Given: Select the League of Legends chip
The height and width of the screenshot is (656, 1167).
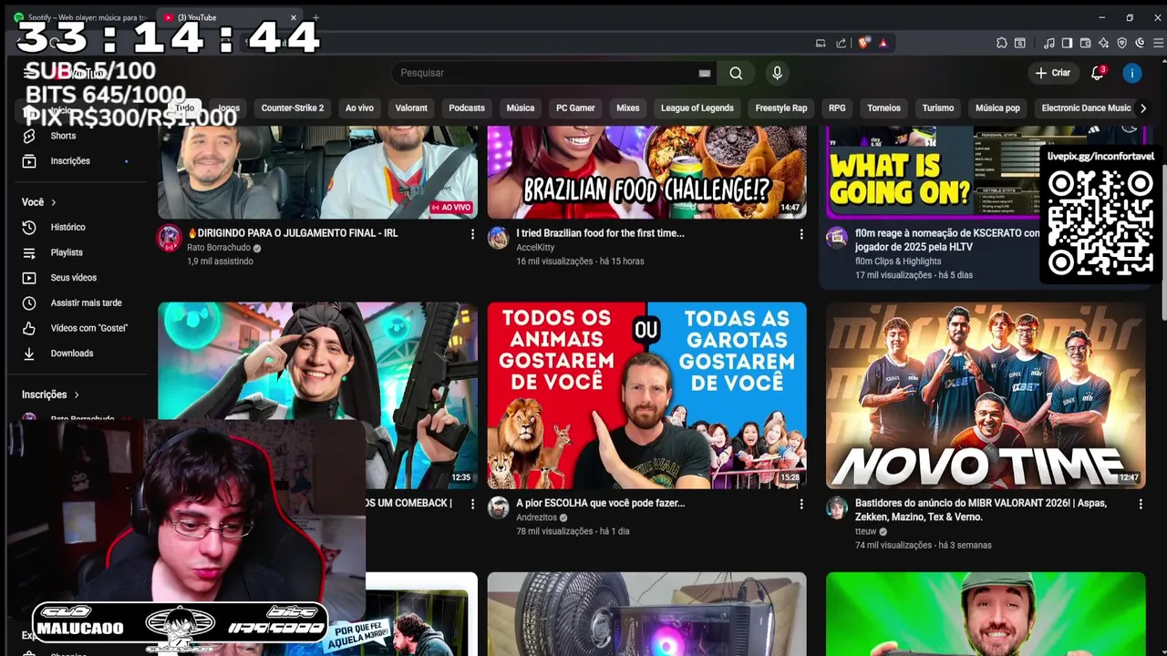Looking at the screenshot, I should click(697, 108).
